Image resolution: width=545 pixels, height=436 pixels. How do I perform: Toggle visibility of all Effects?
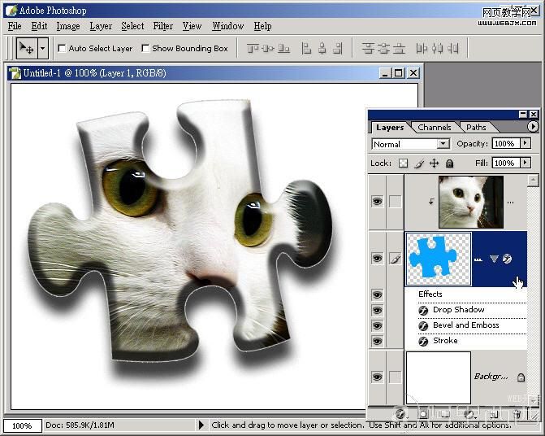point(377,295)
